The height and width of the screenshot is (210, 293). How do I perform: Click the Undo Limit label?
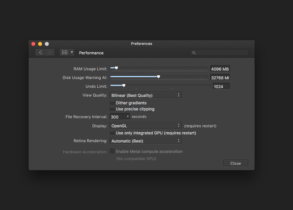coord(96,86)
